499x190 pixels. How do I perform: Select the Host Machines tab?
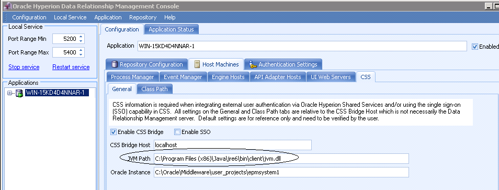216,64
